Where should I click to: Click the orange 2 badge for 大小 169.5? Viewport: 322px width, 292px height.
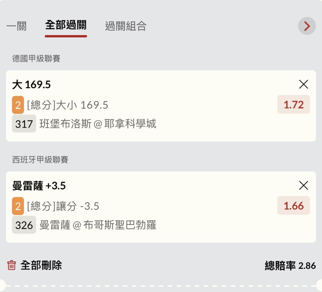coord(18,105)
